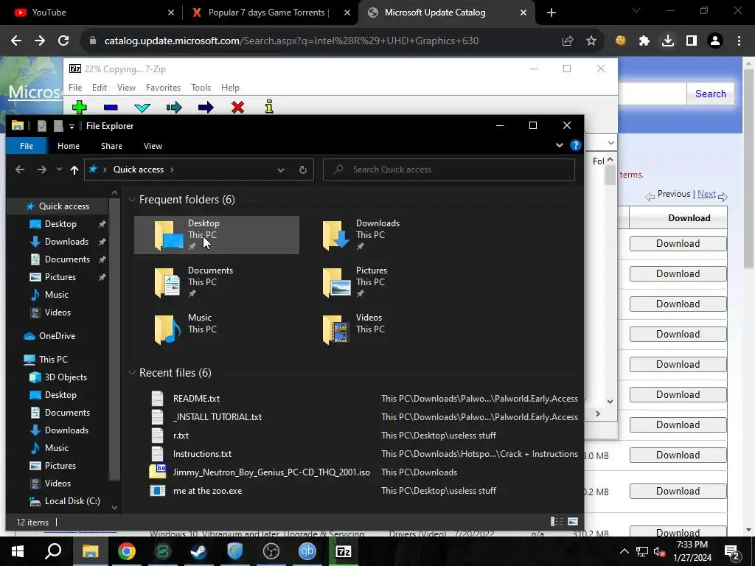755x566 pixels.
Task: Select Local Disk (C:) in navigation pane
Action: 72,501
